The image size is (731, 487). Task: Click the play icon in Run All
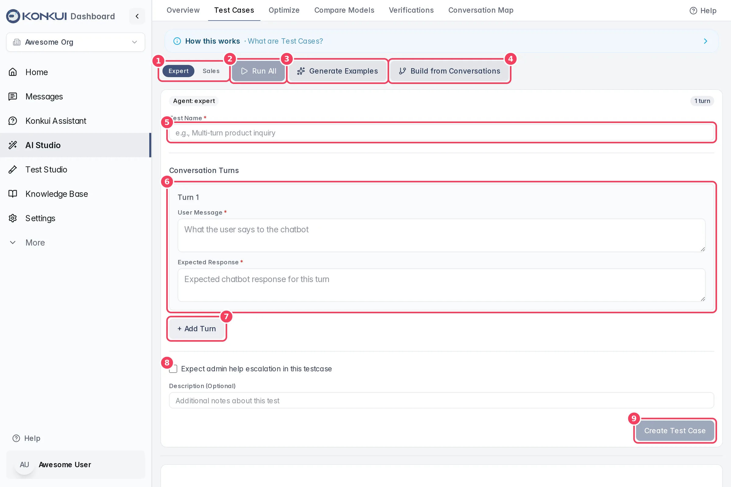point(244,71)
